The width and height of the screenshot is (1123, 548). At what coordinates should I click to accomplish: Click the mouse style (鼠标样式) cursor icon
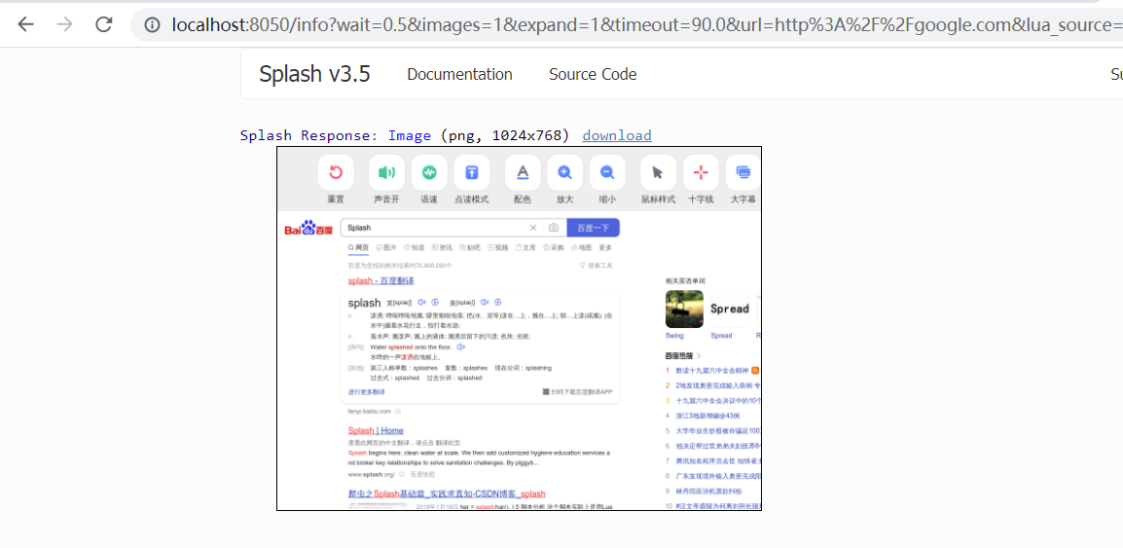pos(658,172)
